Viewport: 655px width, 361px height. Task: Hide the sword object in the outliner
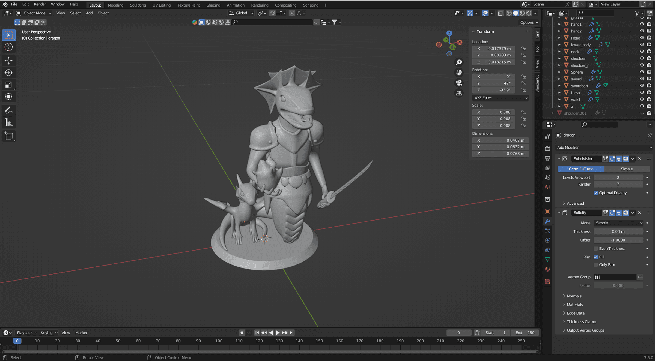(642, 79)
